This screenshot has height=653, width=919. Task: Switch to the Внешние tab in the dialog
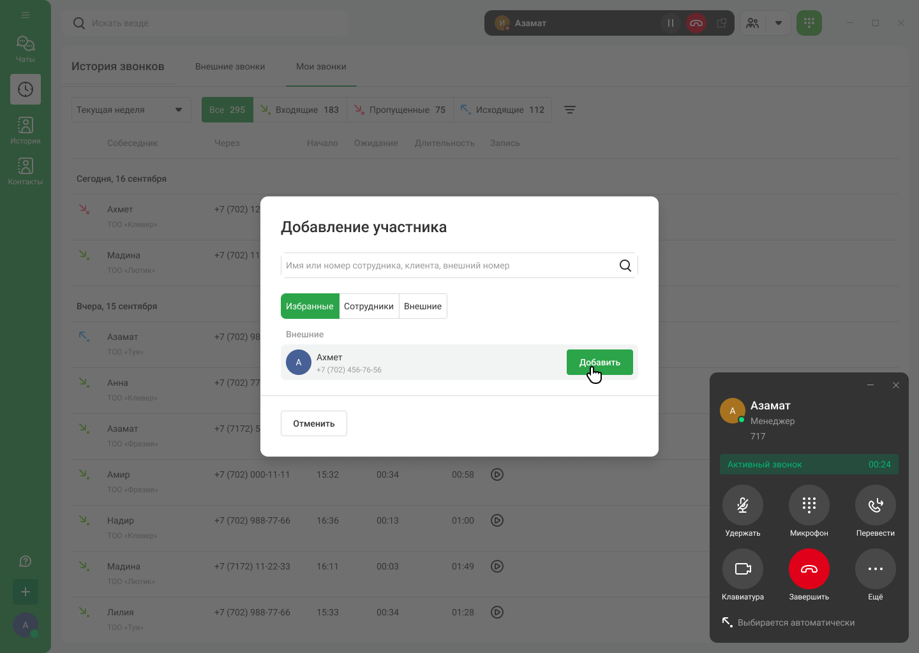coord(422,306)
